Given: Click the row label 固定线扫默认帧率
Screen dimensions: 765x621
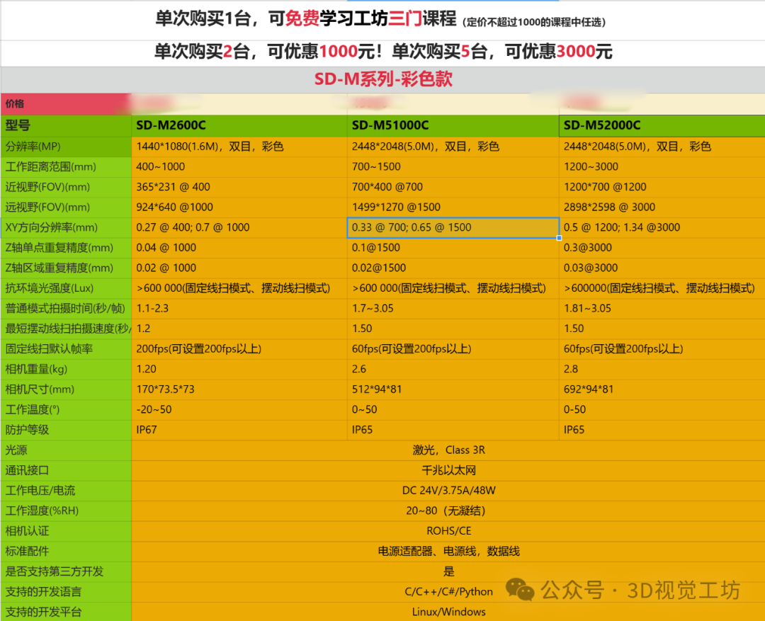Looking at the screenshot, I should 66,349.
